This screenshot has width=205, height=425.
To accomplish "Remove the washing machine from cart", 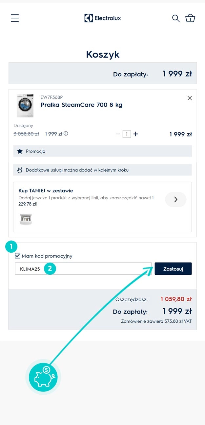I will pos(190,98).
